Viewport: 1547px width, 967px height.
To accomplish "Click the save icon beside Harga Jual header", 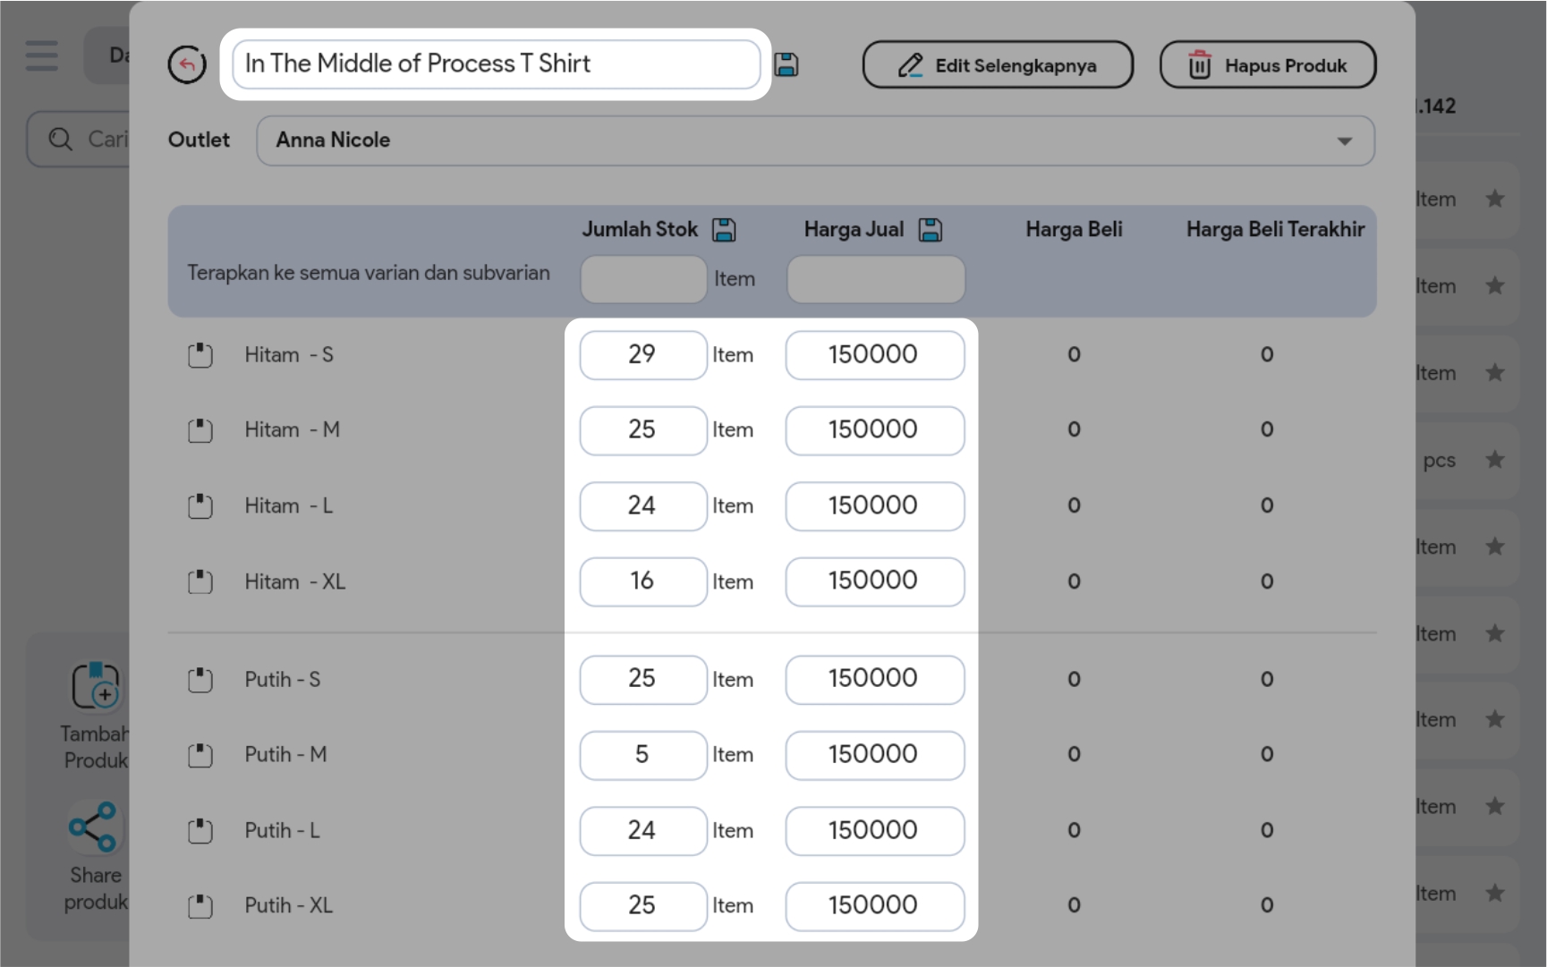I will [x=931, y=230].
